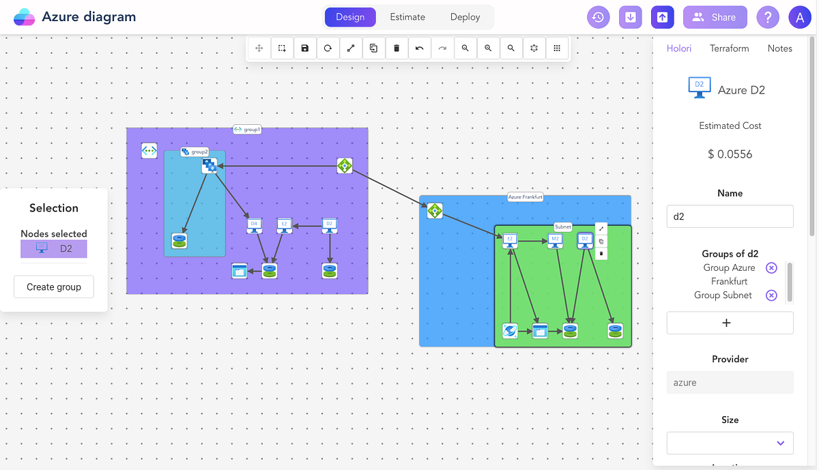This screenshot has width=819, height=470.
Task: Toggle the grid view toolbar icon
Action: (557, 48)
